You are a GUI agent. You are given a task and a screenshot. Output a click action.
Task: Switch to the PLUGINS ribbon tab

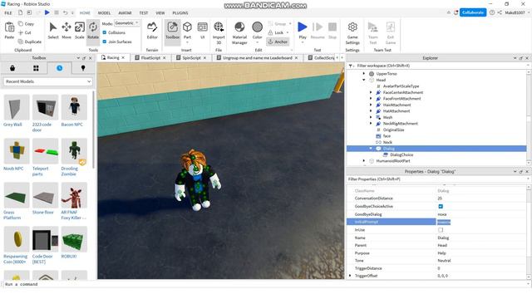click(180, 13)
